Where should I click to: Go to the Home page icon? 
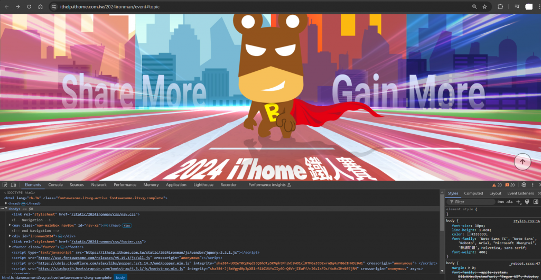[x=40, y=6]
